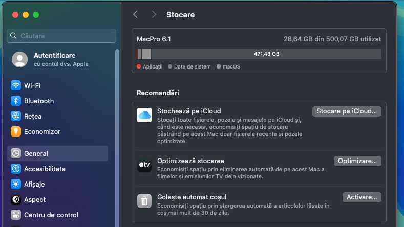The width and height of the screenshot is (404, 227).
Task: Click '28,64 GB din 500,07 GB utilizat'
Action: click(x=332, y=39)
